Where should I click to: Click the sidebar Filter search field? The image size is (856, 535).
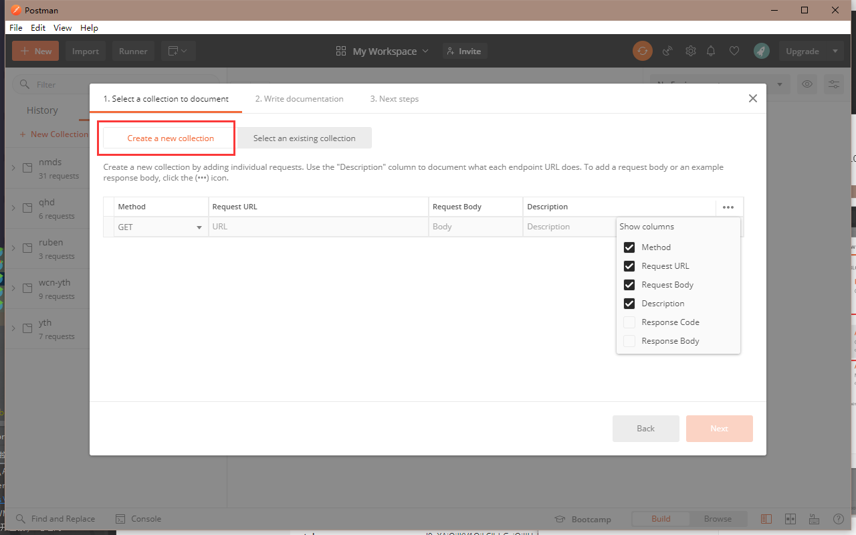[x=117, y=85]
